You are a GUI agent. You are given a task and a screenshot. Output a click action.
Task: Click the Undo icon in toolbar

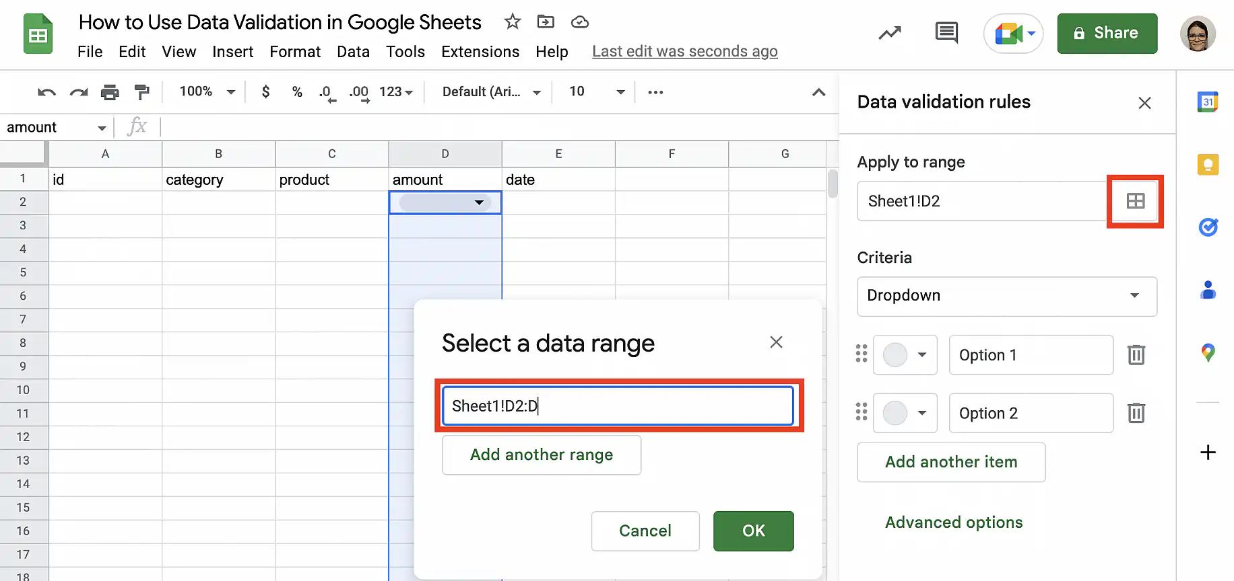[46, 92]
